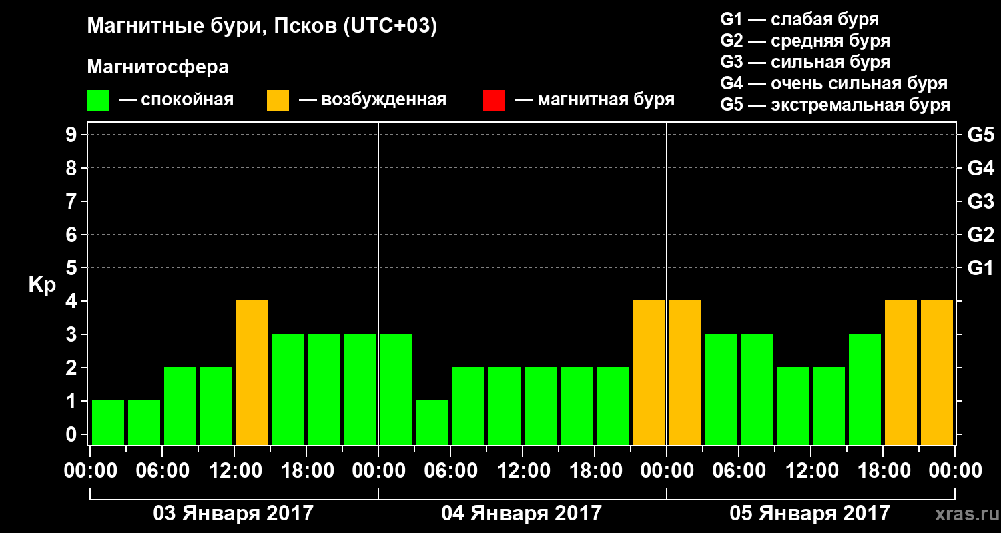
Task: Select the title 'Магнитные бури, Псков (UTC+03)'
Action: 262,27
